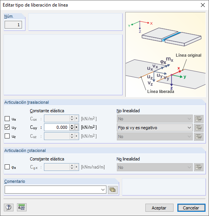Click the Cancelar button

[x=191, y=208]
